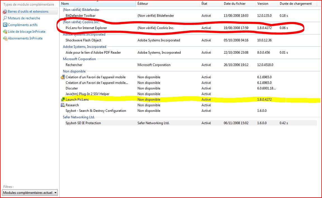This screenshot has height=198, width=322.
Task: Click file date 05/10/2008 04:16
Action: pos(236,40)
